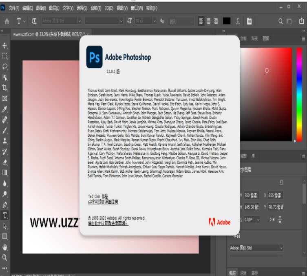Image resolution: width=307 pixels, height=276 pixels.
Task: Select the Dodge tool
Action: (x=5, y=194)
